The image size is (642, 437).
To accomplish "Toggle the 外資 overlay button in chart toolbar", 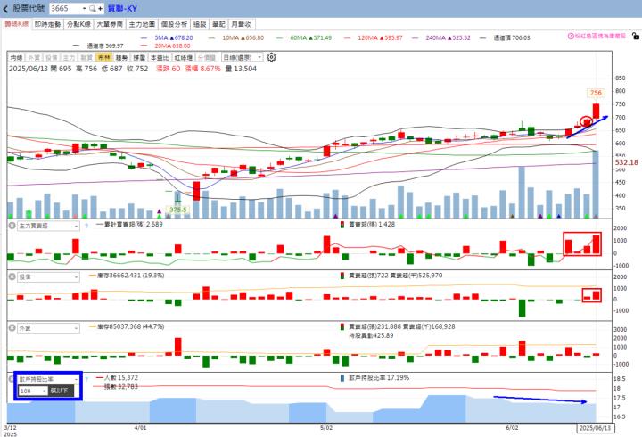I will tap(34, 58).
